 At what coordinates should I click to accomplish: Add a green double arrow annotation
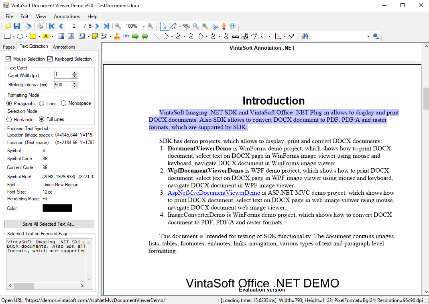[145, 36]
